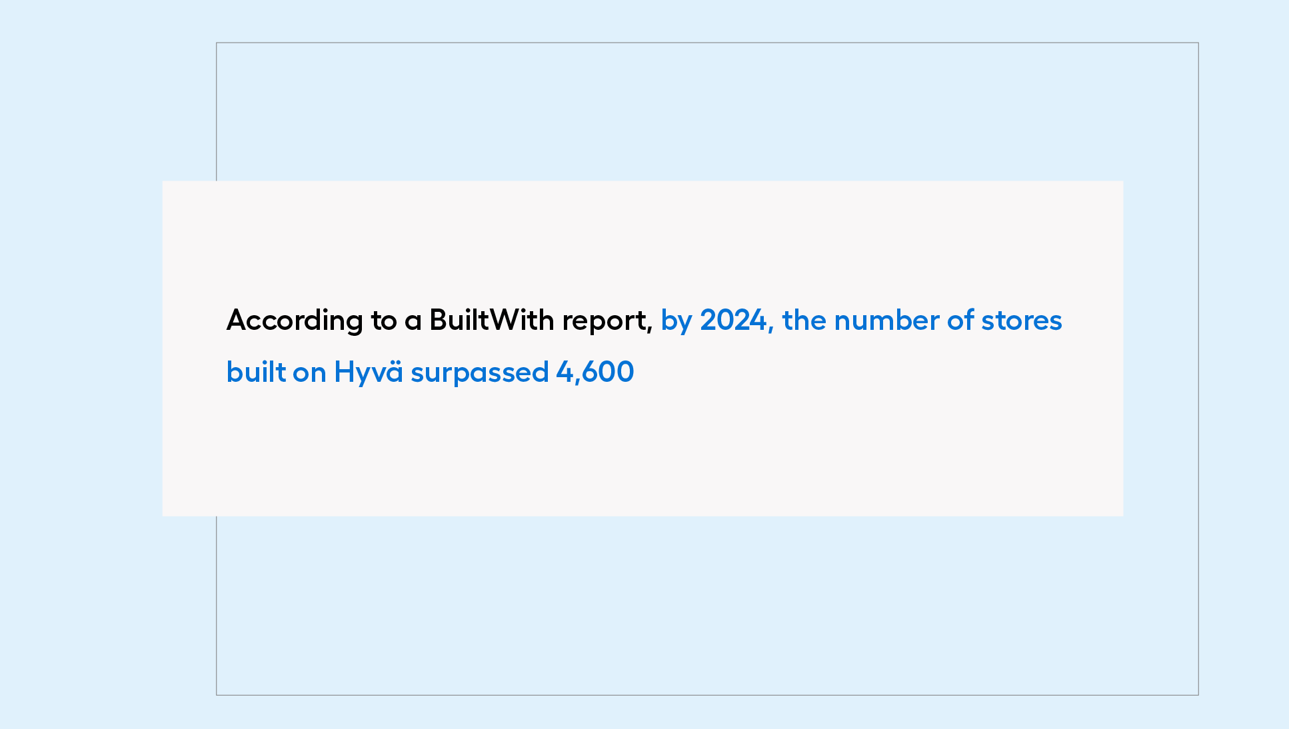
Task: Select the blue word "Hyvä"
Action: pos(369,373)
